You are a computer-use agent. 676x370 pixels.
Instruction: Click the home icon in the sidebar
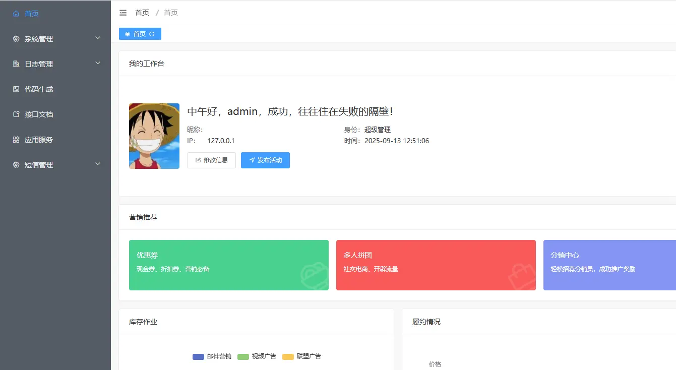point(16,14)
